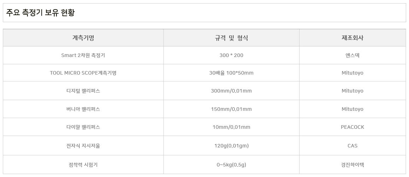This screenshot has width=409, height=177.
Task: Click the 300mm/0.01mm specification cell
Action: tap(231, 91)
